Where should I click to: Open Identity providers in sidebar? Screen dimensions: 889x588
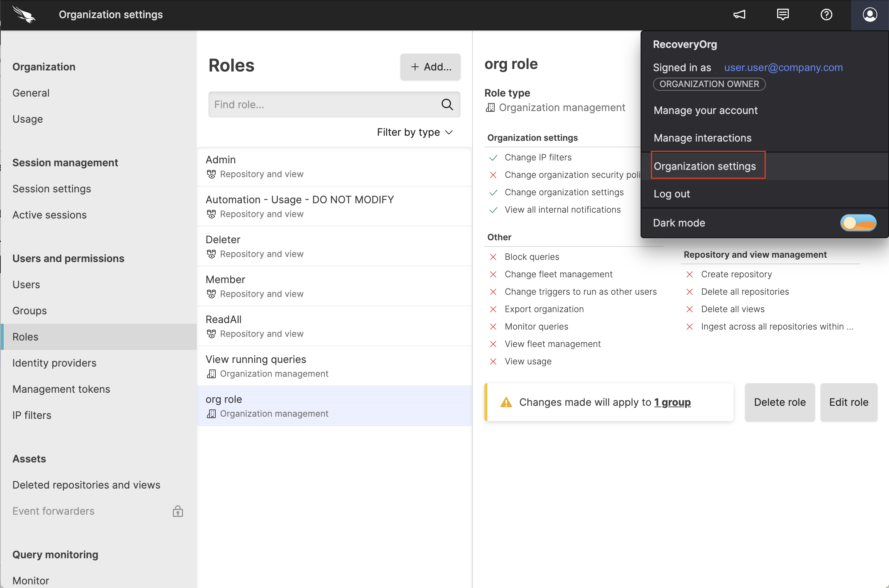(54, 363)
